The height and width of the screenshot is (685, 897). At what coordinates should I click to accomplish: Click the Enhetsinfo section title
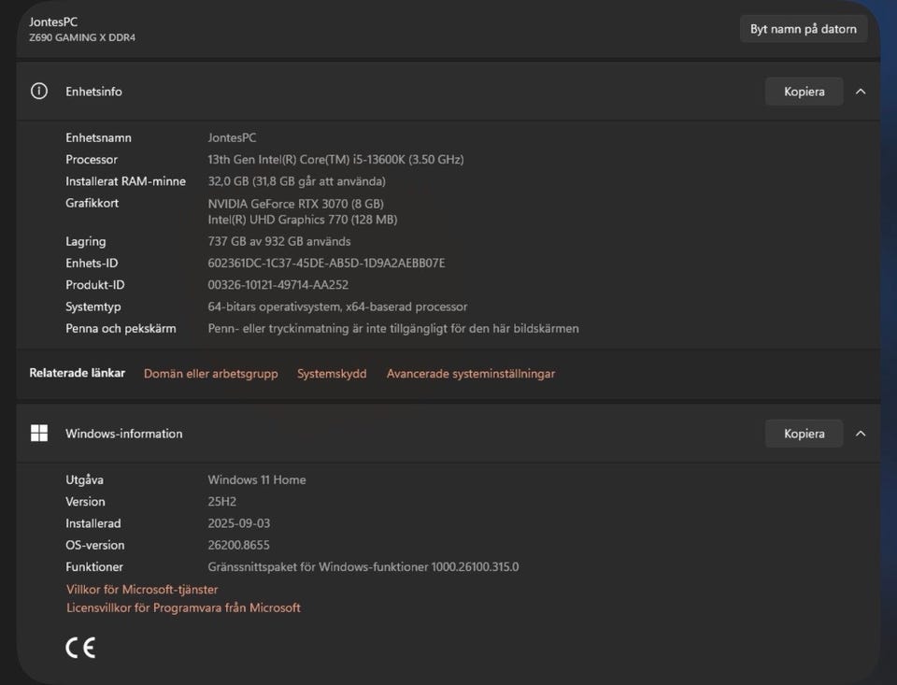click(93, 92)
